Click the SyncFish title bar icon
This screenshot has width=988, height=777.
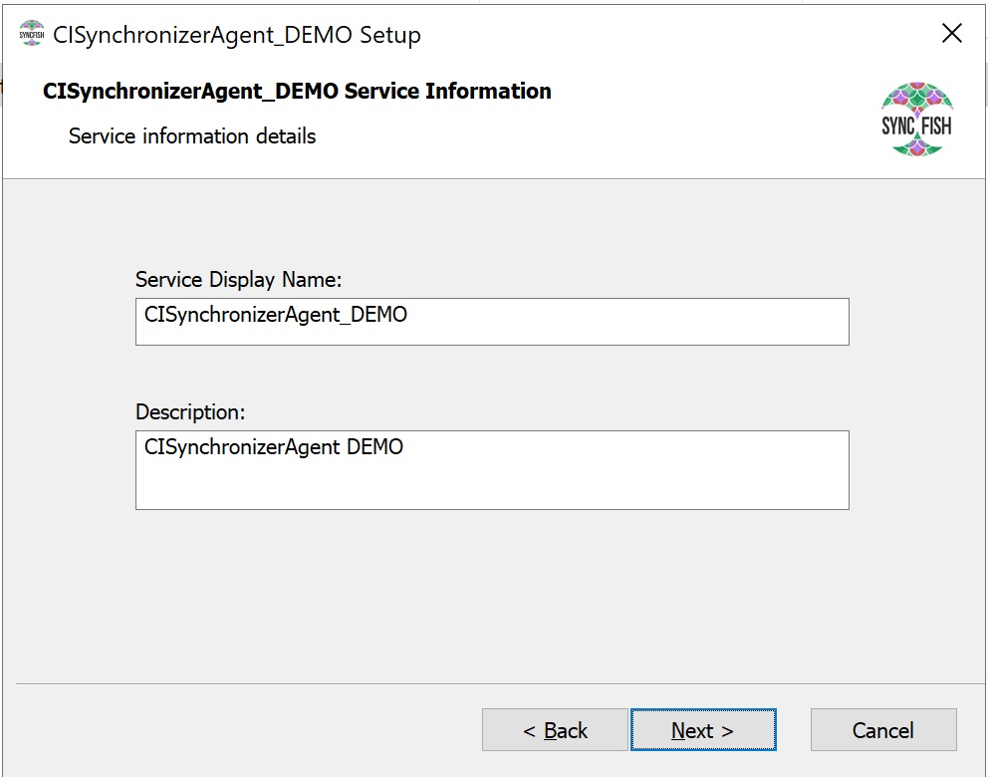(x=32, y=34)
